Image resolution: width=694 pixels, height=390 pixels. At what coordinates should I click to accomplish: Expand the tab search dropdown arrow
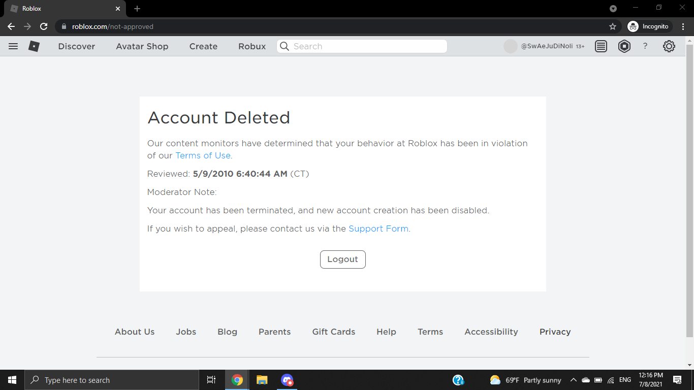[x=613, y=9]
